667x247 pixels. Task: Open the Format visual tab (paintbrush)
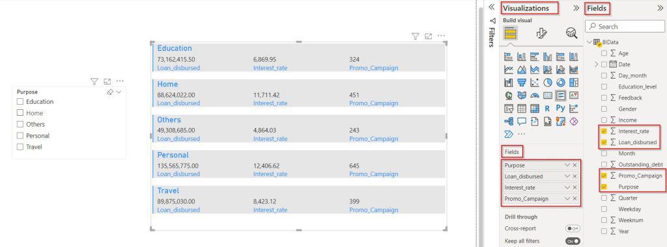[541, 34]
